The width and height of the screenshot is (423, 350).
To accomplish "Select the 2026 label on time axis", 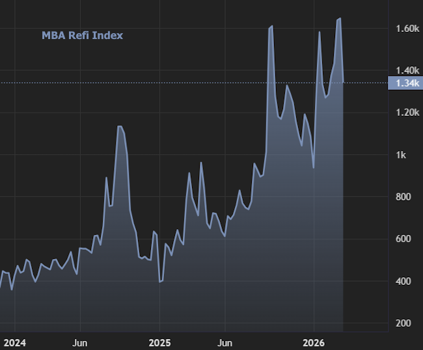I will click(314, 342).
